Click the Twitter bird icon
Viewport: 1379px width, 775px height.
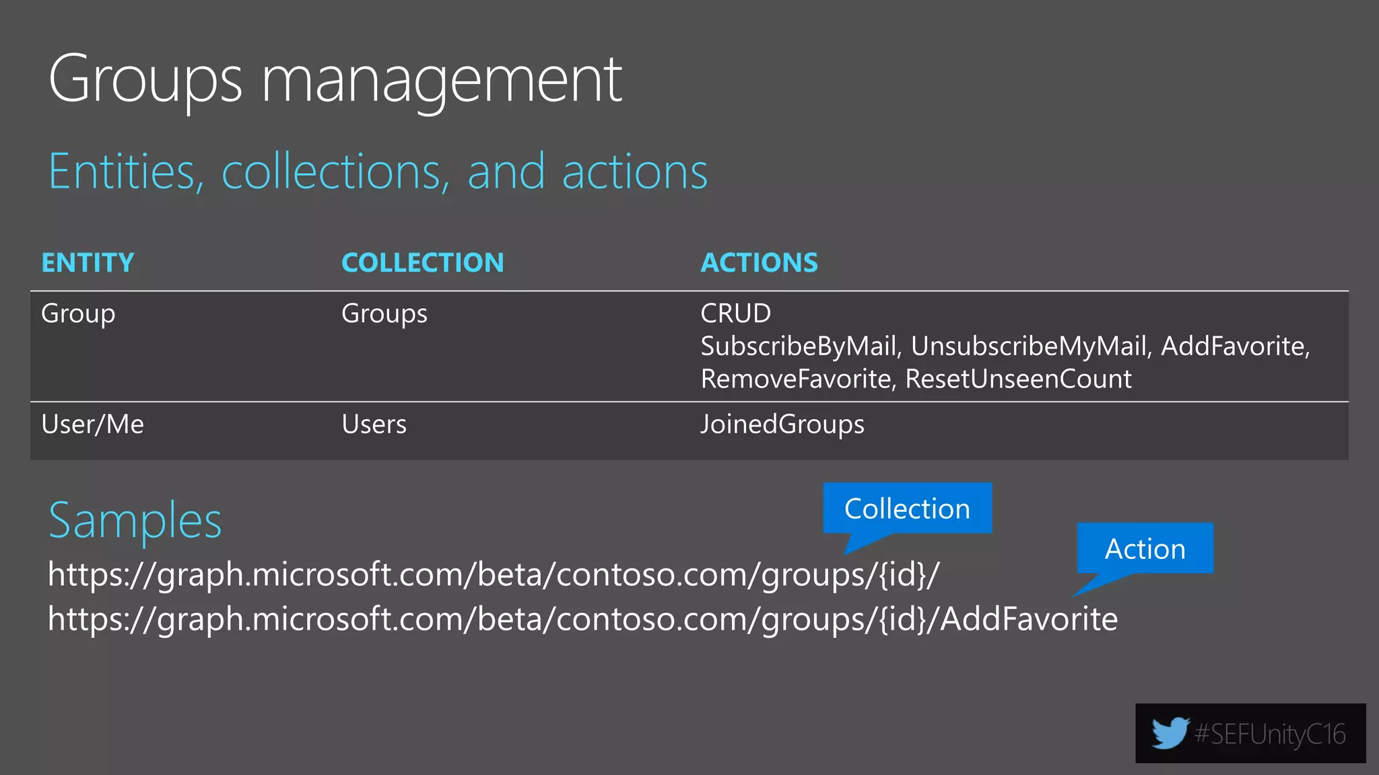click(1170, 733)
